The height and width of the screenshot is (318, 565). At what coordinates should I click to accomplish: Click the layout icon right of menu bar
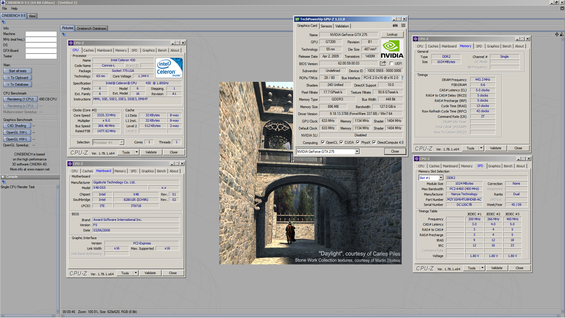[x=562, y=9]
